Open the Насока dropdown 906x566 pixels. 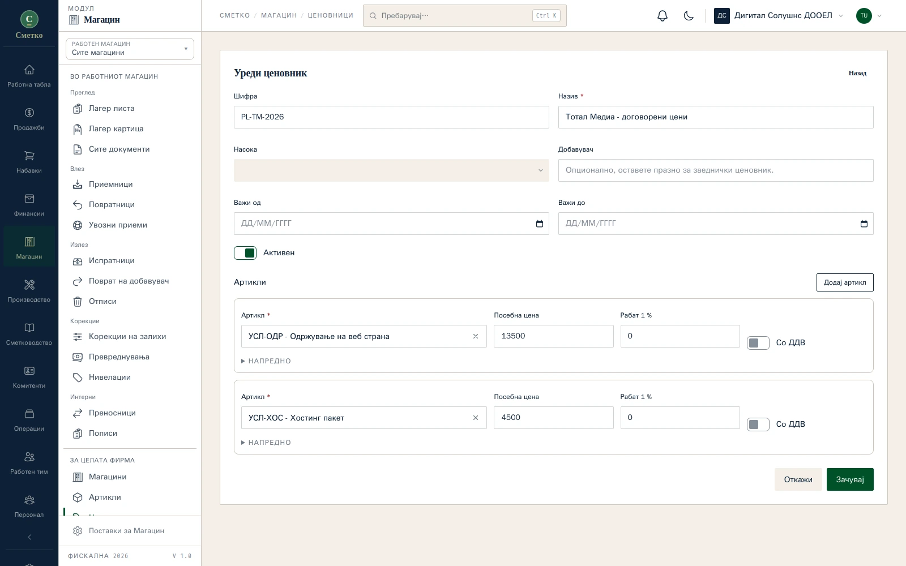391,170
